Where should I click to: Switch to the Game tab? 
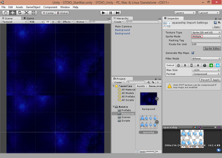(x=29, y=19)
